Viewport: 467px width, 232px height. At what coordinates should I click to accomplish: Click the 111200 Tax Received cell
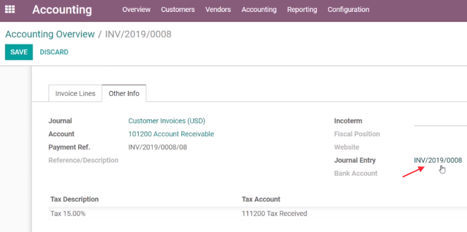(275, 213)
